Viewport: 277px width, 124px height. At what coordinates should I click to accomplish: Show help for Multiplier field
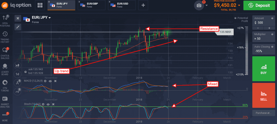272,34
